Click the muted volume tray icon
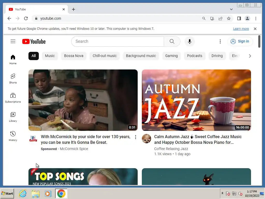265x199 pixels. coord(240,193)
